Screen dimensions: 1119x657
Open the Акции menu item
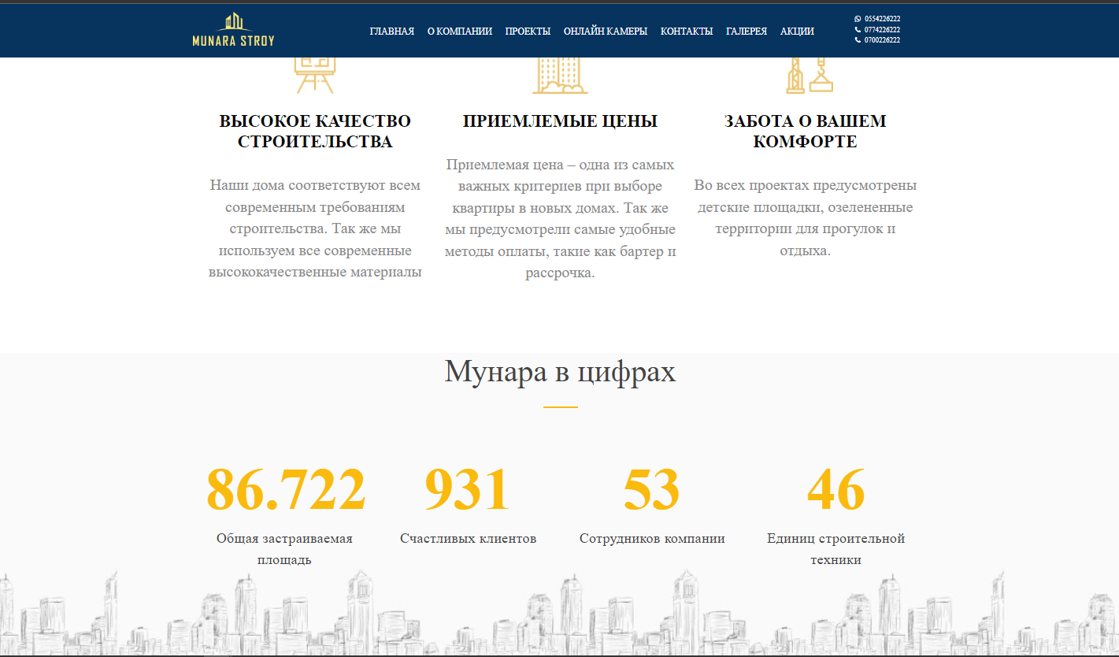797,32
